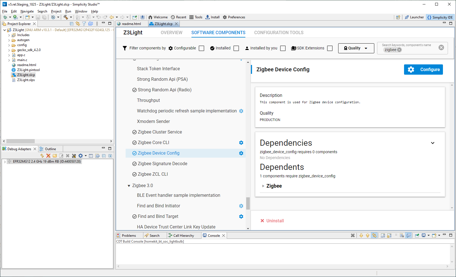
Task: Click the Install download icon
Action: (208, 17)
